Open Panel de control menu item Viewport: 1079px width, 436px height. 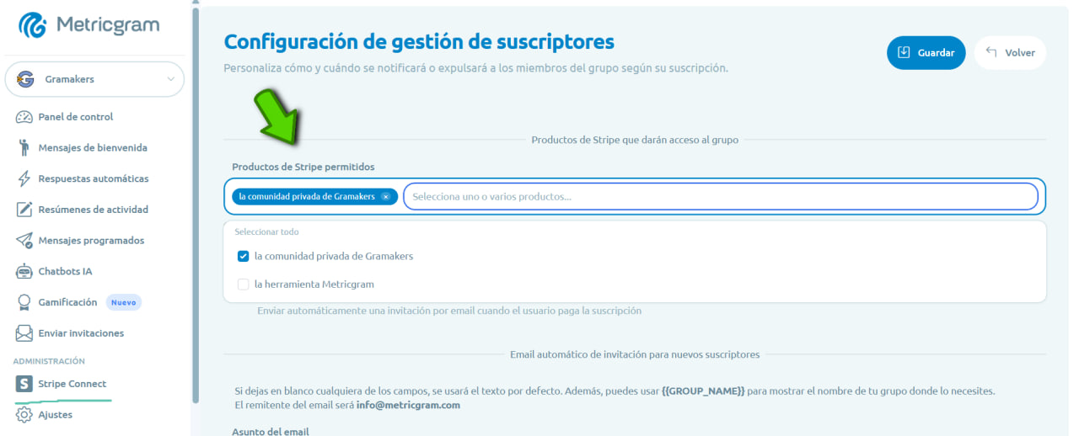[x=75, y=117]
